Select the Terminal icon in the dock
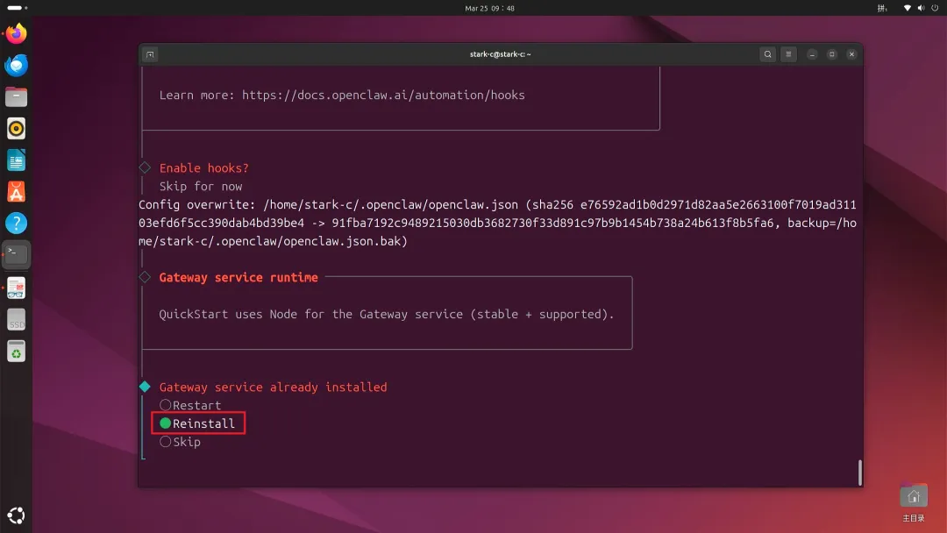The width and height of the screenshot is (947, 533). tap(17, 255)
